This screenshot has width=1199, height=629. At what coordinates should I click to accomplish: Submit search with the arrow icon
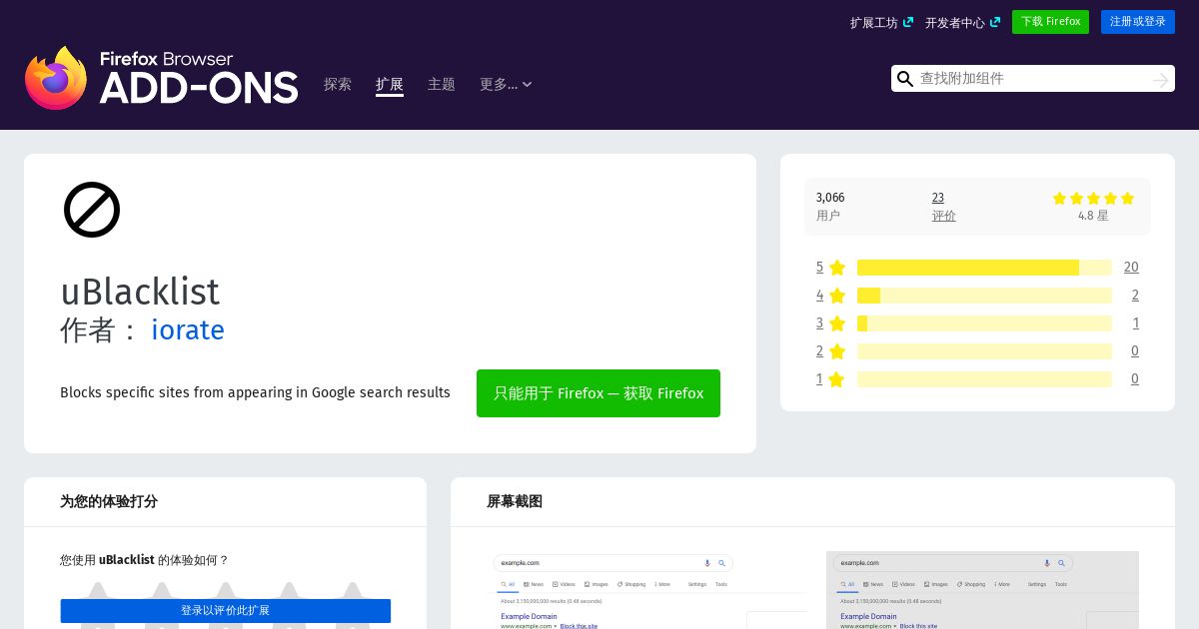click(x=1160, y=79)
